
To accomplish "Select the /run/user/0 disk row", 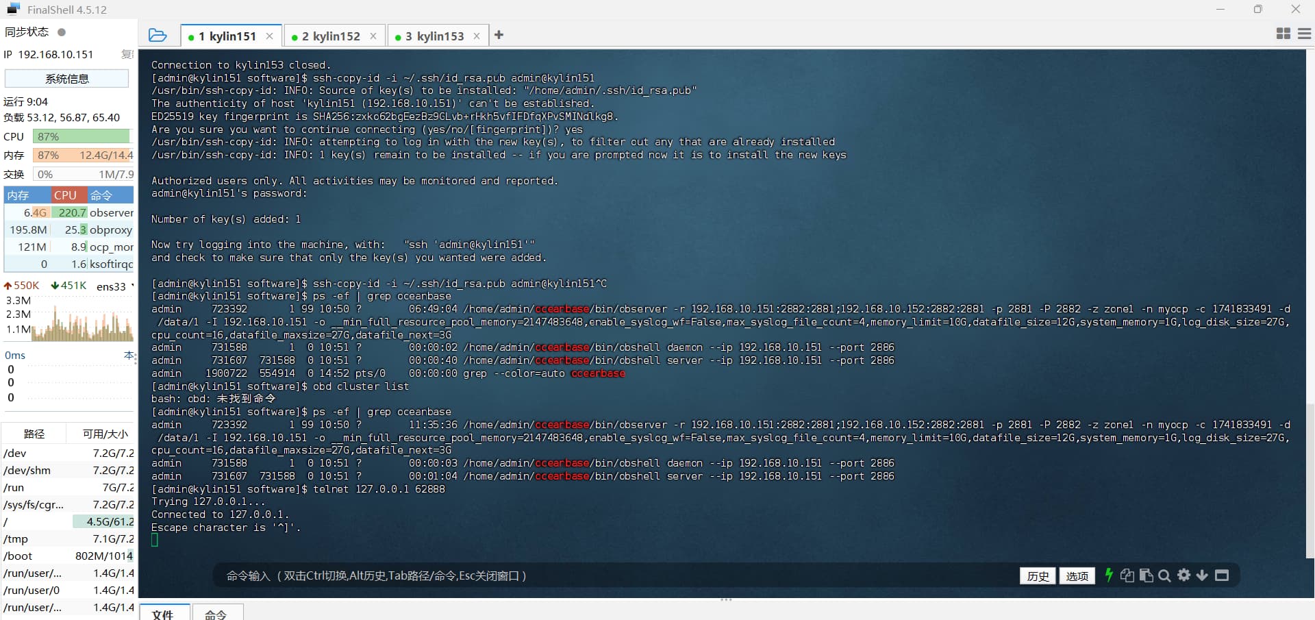I will click(x=68, y=590).
